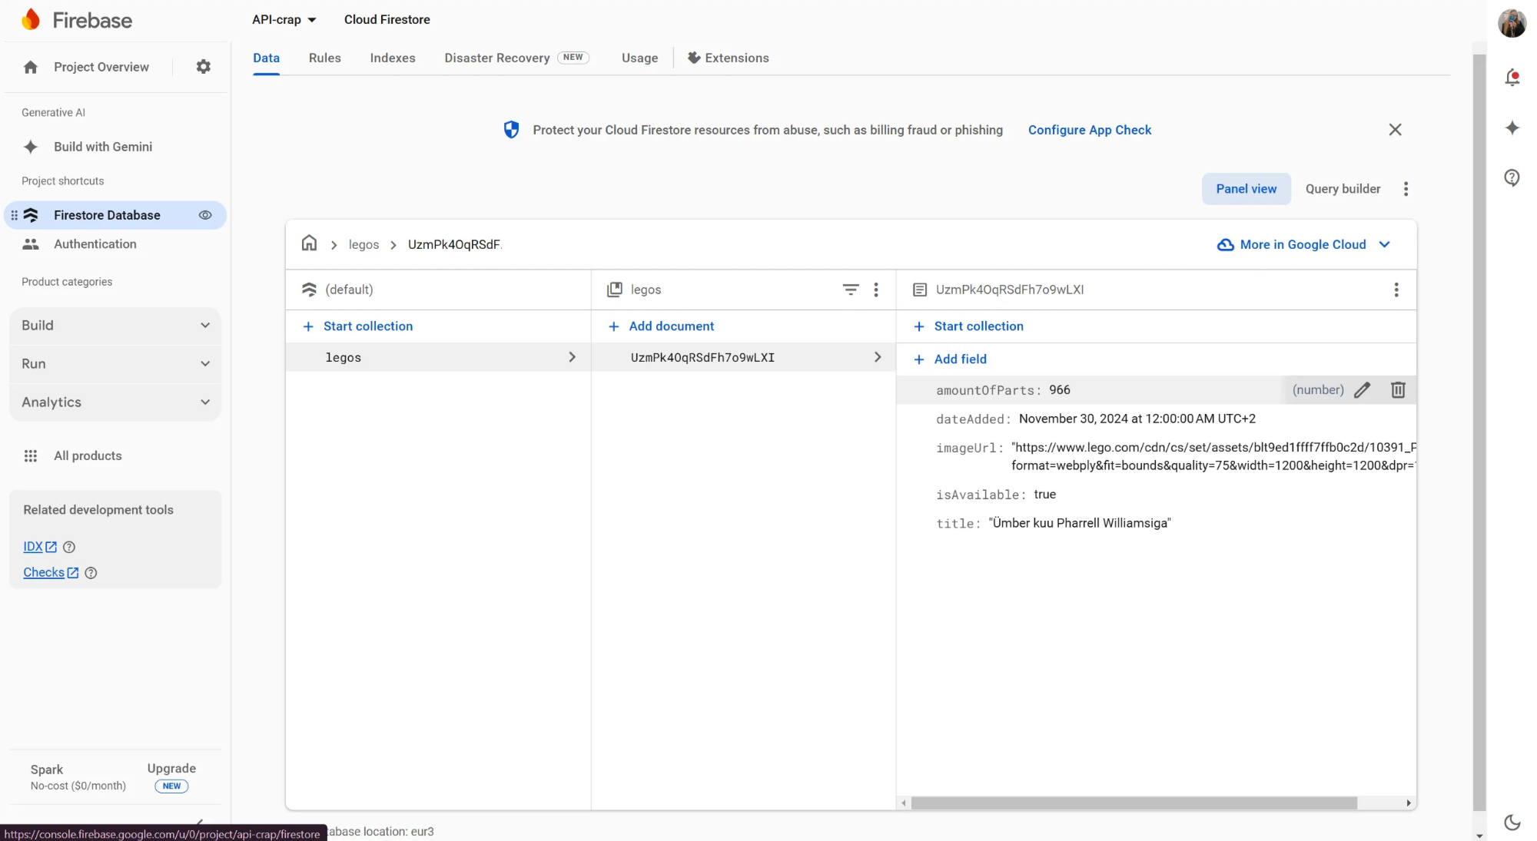Expand More in Google Cloud dropdown

1303,244
